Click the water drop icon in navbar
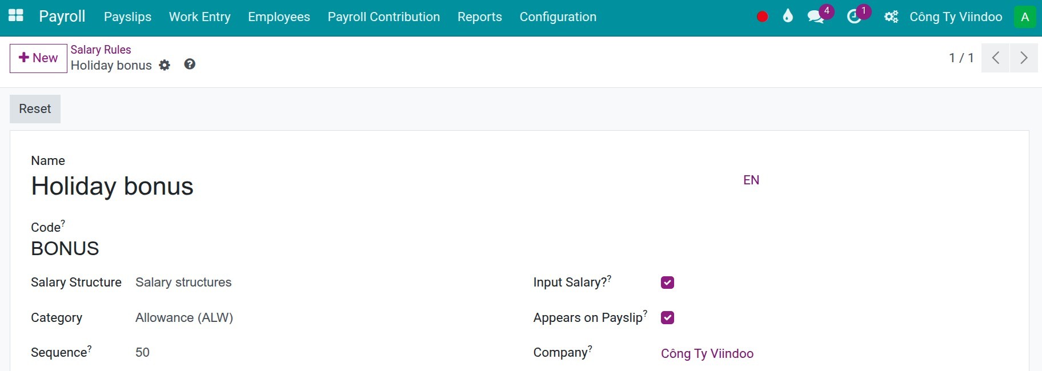 788,16
